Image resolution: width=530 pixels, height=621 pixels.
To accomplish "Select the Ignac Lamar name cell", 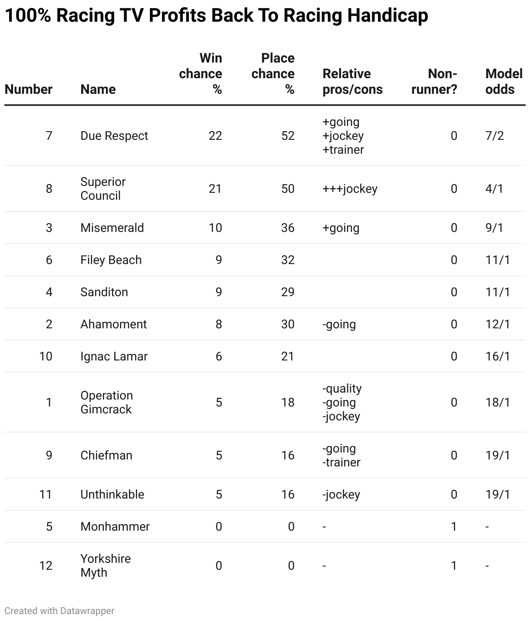I will (x=114, y=357).
